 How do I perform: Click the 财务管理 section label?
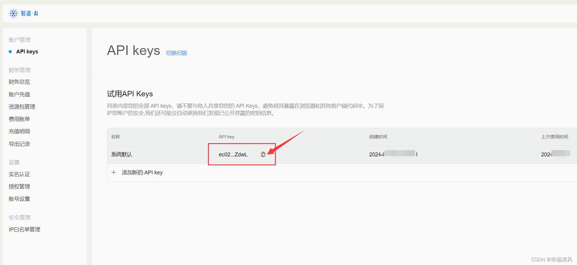click(x=20, y=70)
